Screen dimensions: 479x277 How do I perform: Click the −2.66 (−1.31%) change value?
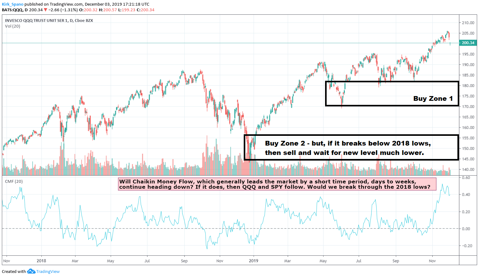(63, 10)
